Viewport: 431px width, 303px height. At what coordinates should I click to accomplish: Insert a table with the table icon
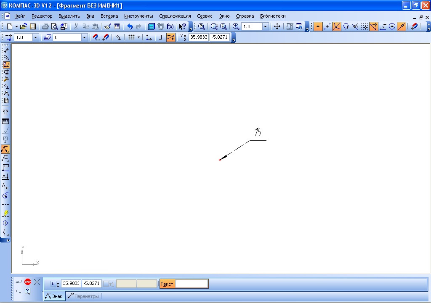coord(5,121)
